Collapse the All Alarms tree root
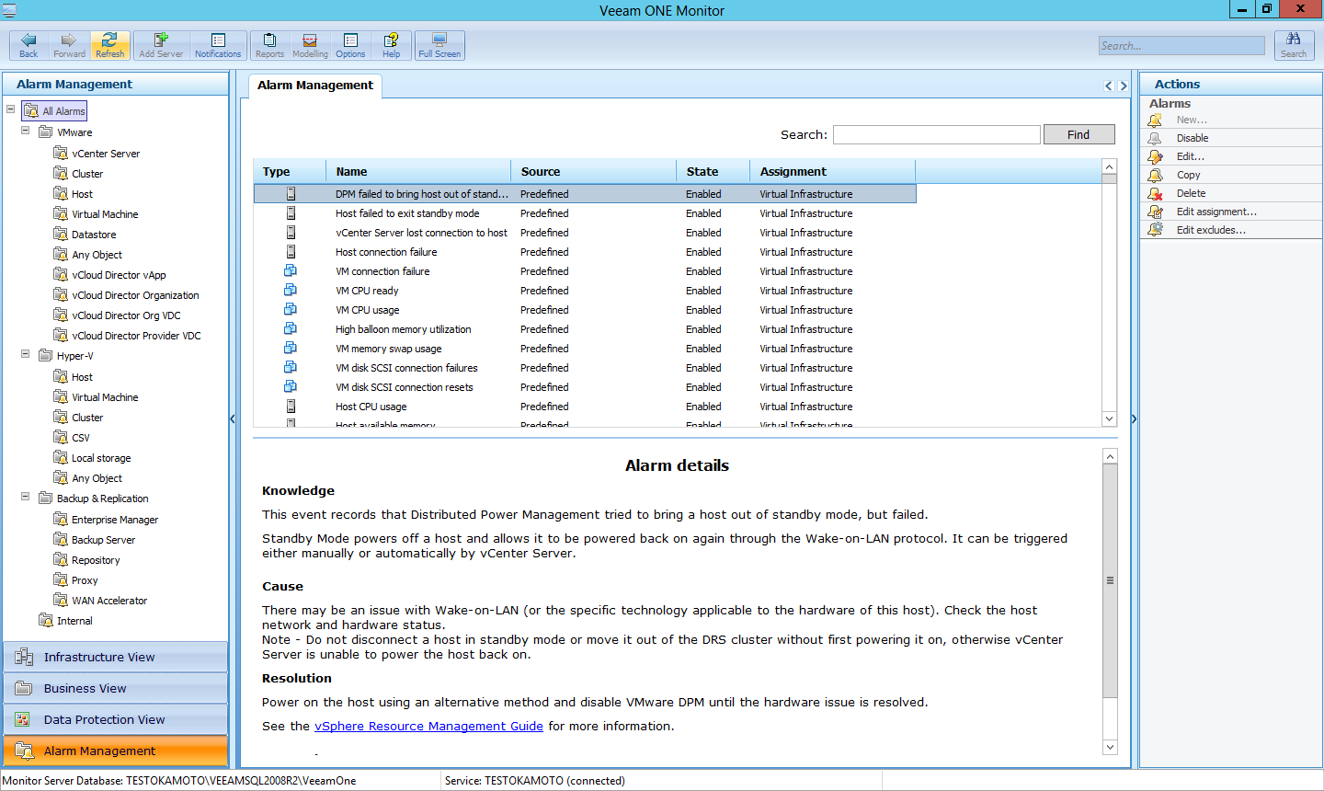This screenshot has height=791, width=1324. point(10,109)
